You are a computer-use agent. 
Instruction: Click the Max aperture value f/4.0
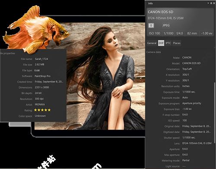pos(185,155)
